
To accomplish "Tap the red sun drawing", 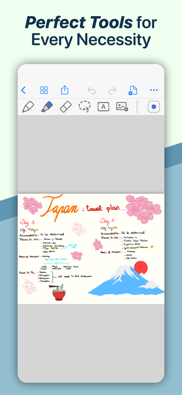I will coord(140,268).
